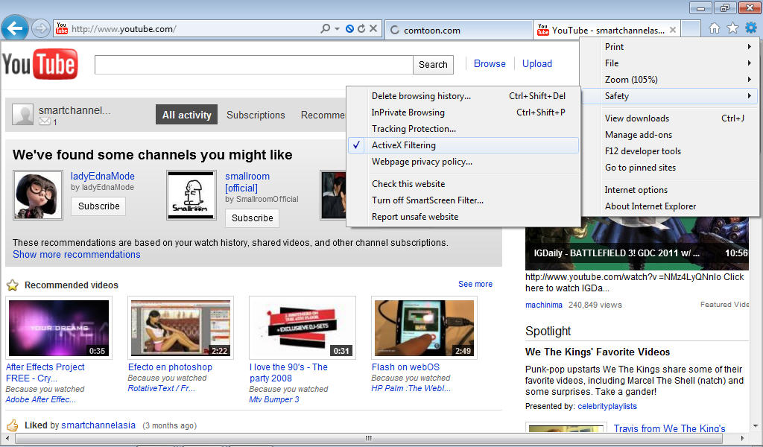Subscribe to smallroom official
This screenshot has width=763, height=447.
(x=252, y=218)
